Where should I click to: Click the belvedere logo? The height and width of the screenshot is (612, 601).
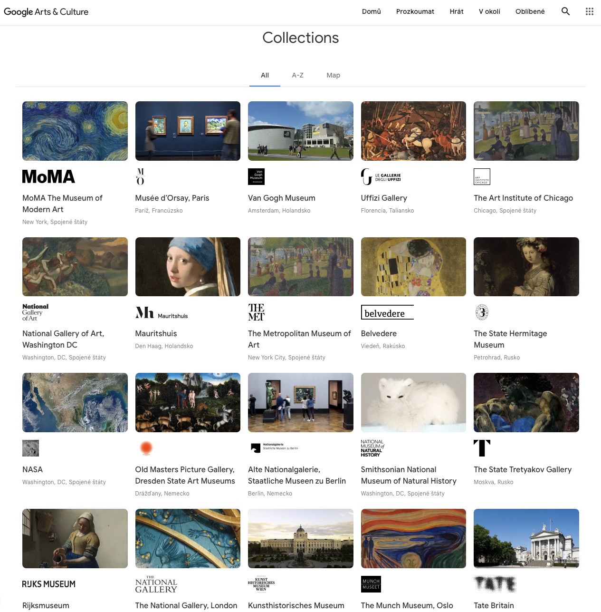click(x=387, y=312)
